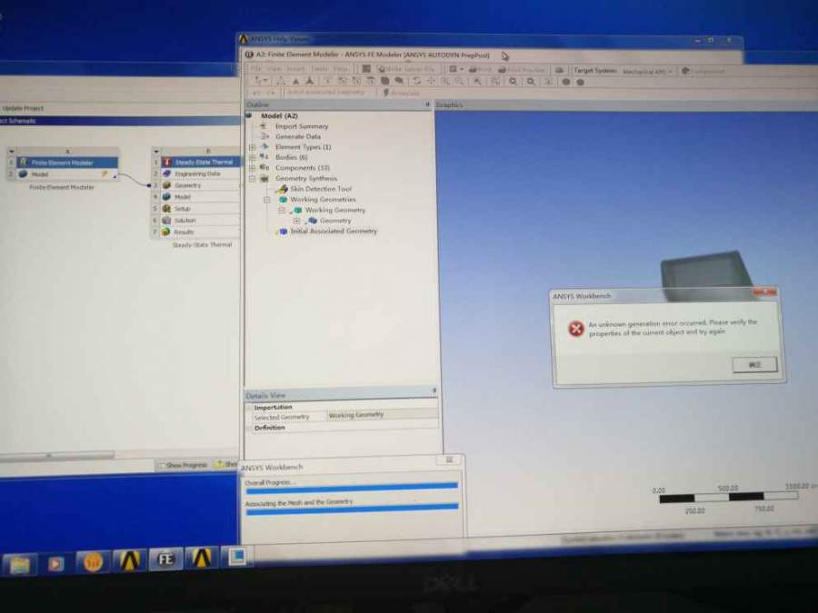
Task: Select the Skin Detection Tool icon
Action: tap(283, 189)
